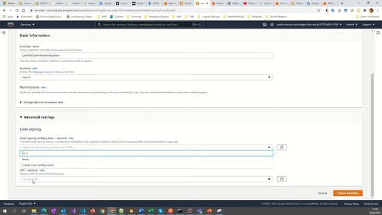This screenshot has width=382, height=215.
Task: Open the Privacy Policy link
Action: [x=352, y=204]
